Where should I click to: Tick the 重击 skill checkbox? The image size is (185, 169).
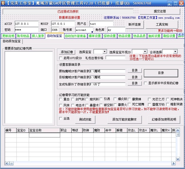61,99
